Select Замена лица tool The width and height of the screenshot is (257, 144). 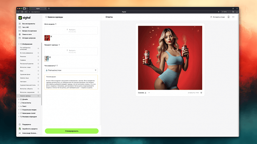click(24, 78)
